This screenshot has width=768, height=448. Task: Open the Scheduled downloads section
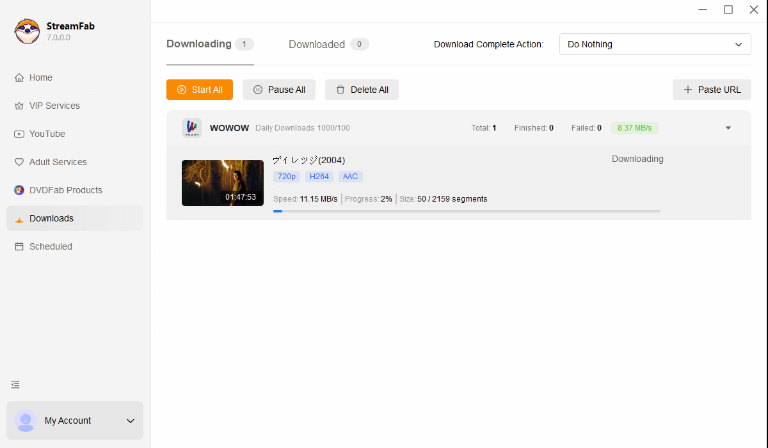(50, 246)
